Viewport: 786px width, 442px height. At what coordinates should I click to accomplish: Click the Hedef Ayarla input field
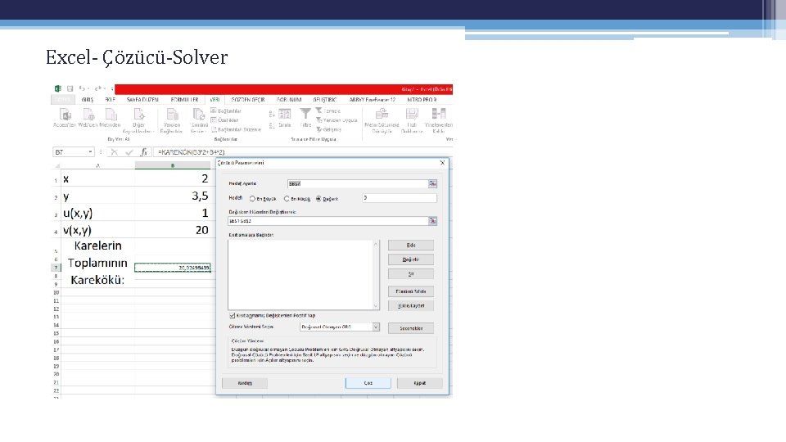[x=358, y=184]
